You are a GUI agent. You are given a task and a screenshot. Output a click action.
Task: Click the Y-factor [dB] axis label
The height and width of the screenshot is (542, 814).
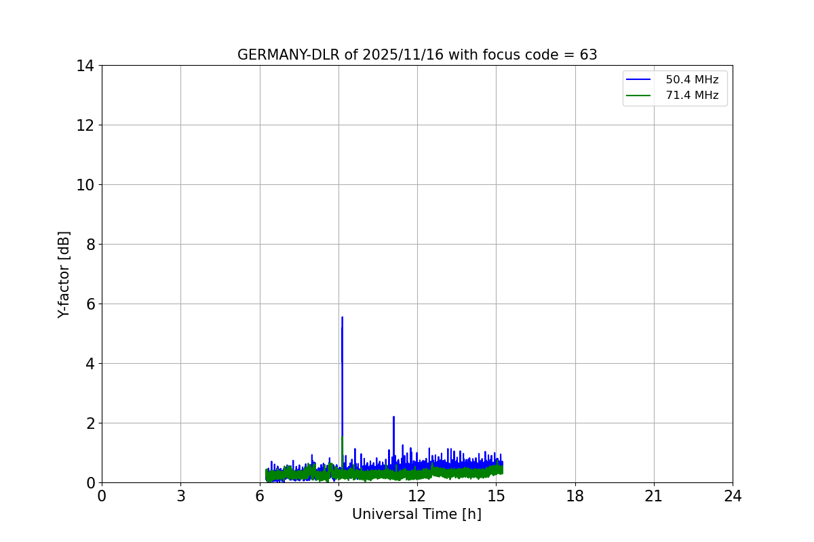pos(64,274)
